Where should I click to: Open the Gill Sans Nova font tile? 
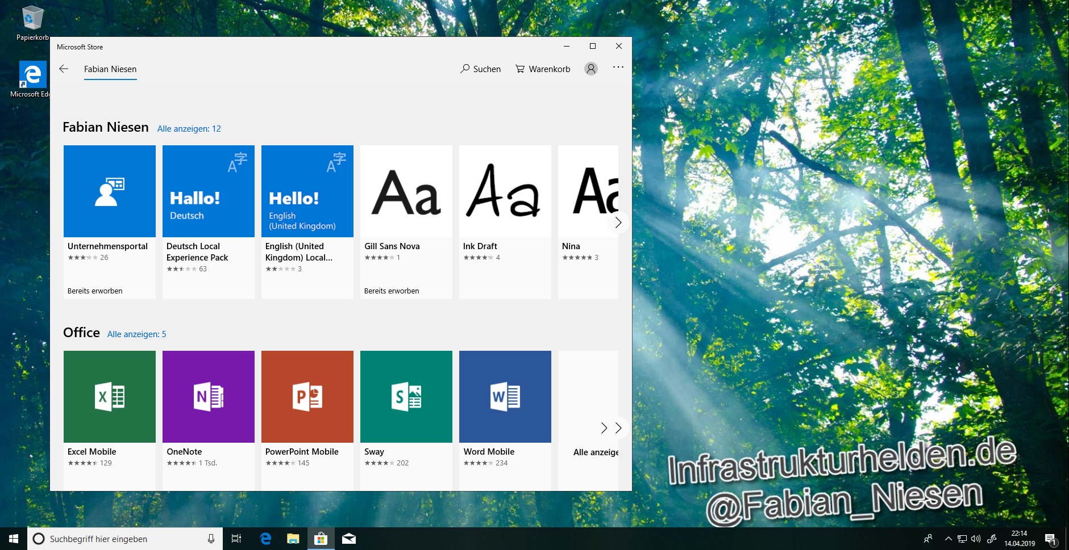[406, 222]
